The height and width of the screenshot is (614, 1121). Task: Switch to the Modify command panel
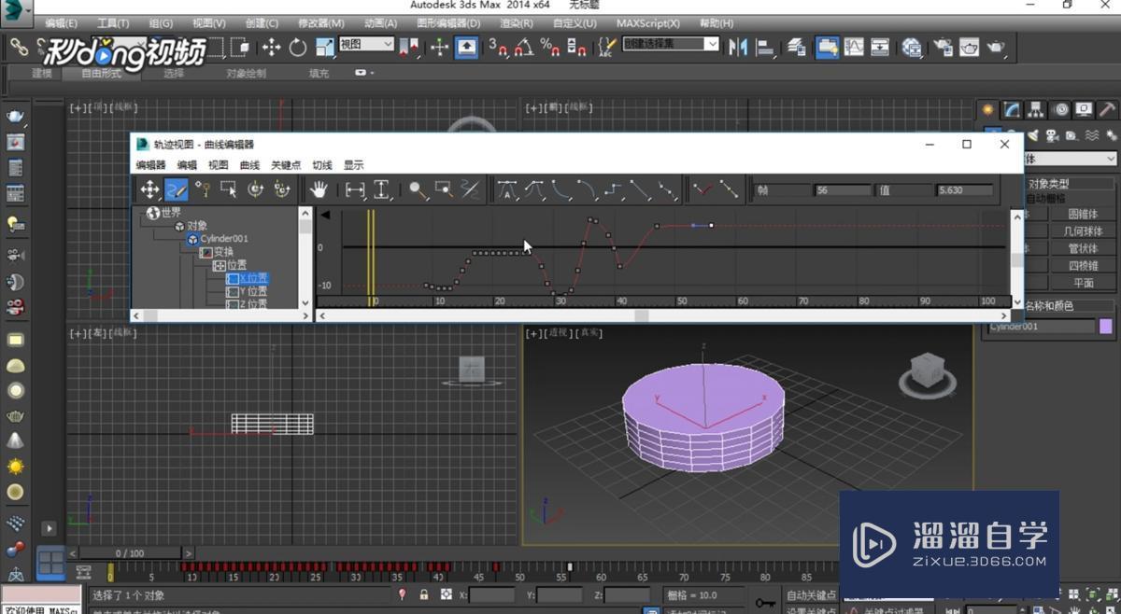click(1010, 109)
